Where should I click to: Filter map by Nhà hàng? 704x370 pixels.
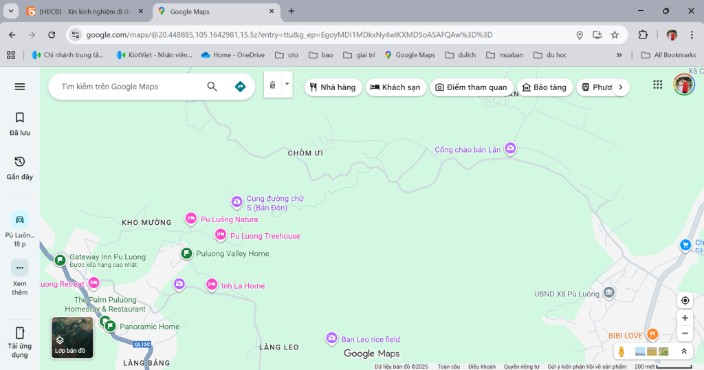333,87
